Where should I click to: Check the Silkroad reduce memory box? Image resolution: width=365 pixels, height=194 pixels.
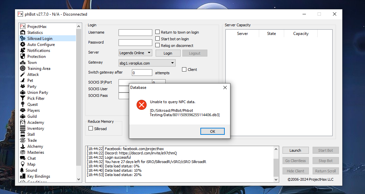coord(90,128)
